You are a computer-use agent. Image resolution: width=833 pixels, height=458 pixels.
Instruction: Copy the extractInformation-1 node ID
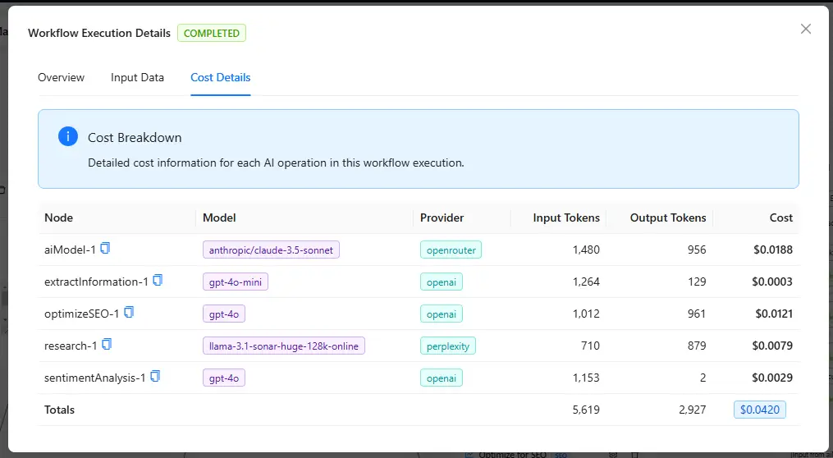coord(158,280)
